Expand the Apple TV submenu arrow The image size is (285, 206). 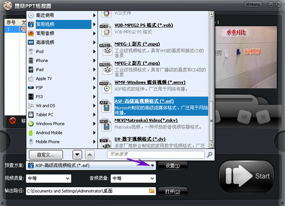point(95,79)
